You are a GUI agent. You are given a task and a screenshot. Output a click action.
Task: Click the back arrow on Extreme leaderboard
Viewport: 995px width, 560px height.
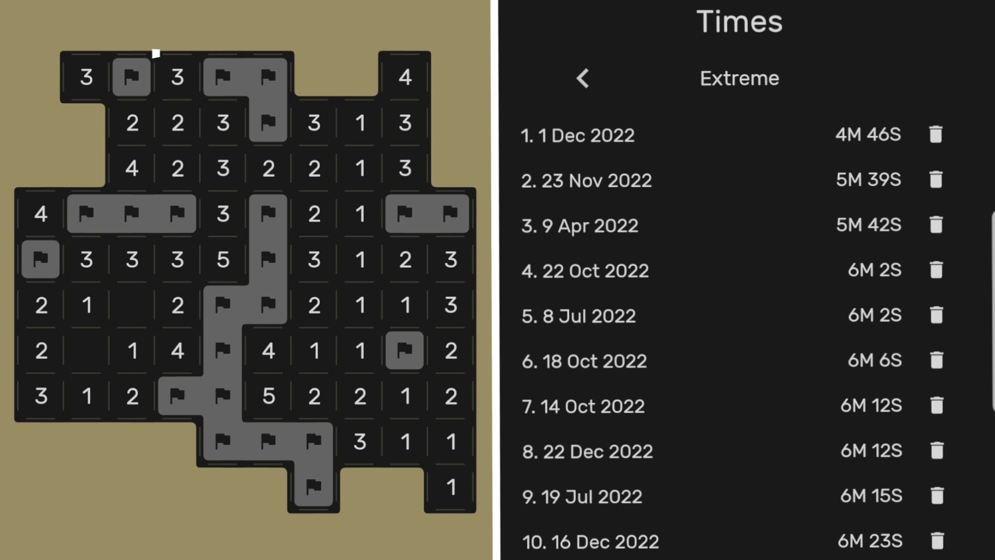point(582,78)
